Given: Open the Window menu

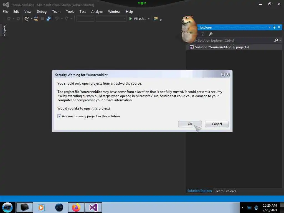Looking at the screenshot, I should point(114,12).
